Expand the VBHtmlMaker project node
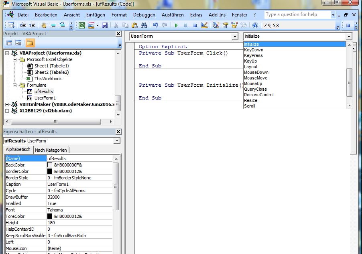 click(x=7, y=104)
